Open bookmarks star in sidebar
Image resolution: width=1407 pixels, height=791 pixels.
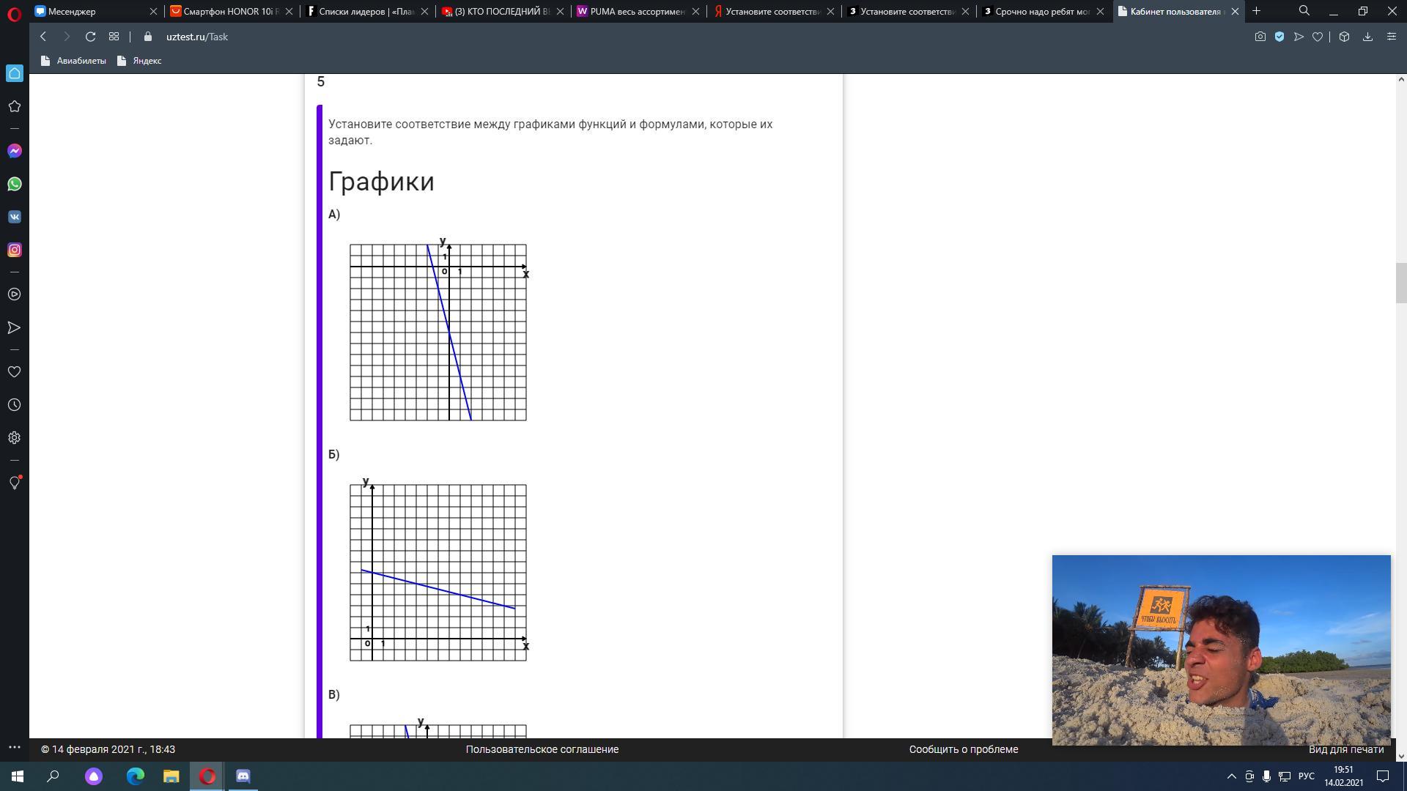[x=14, y=106]
